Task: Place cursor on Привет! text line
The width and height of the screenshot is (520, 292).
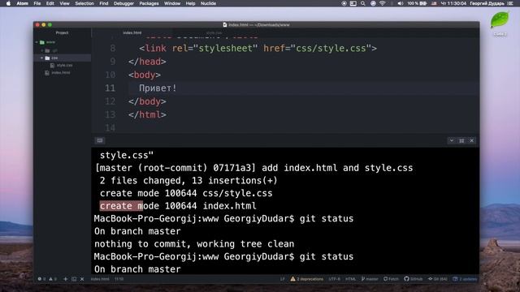Action: point(158,88)
